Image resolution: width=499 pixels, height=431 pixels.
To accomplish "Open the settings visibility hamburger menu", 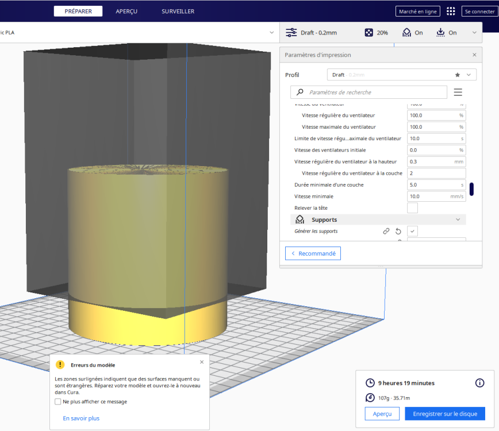I will 458,92.
